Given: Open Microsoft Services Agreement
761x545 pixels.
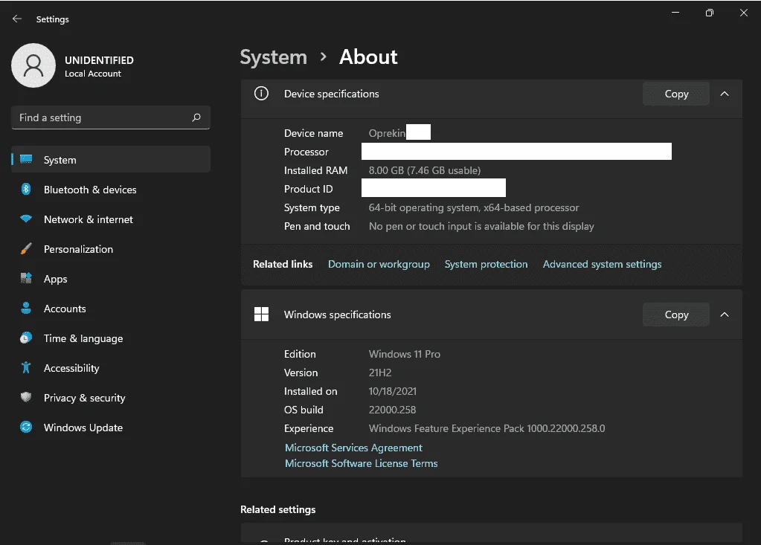Looking at the screenshot, I should pyautogui.click(x=353, y=448).
